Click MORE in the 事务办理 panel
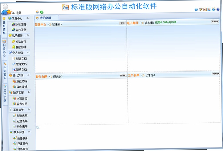223x151 pixels. pyautogui.click(x=123, y=75)
